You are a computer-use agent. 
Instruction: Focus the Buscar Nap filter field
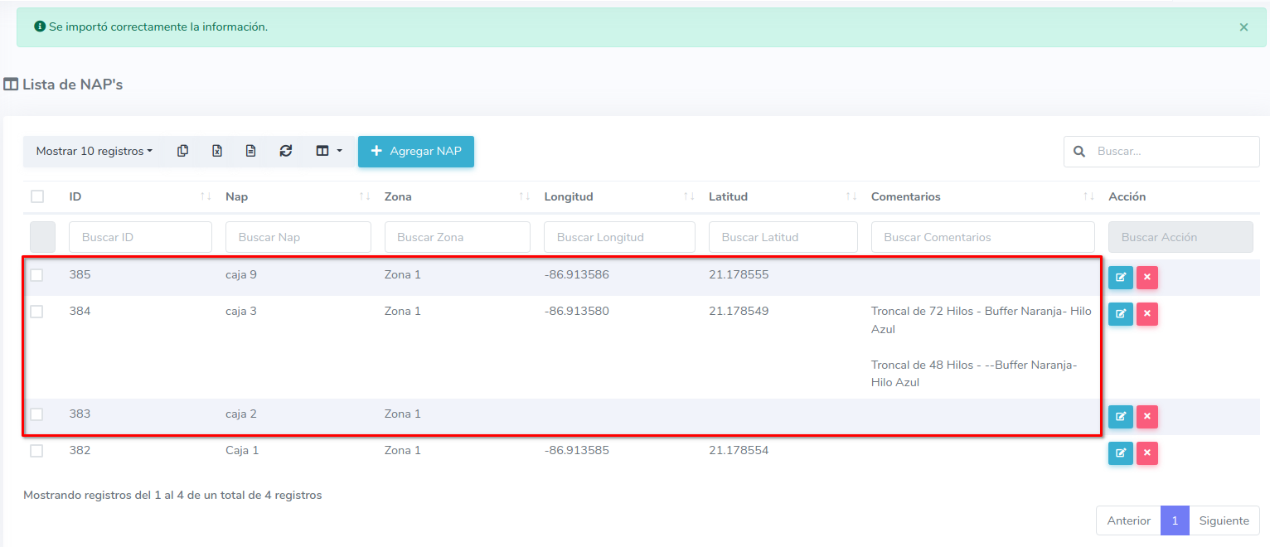point(298,237)
